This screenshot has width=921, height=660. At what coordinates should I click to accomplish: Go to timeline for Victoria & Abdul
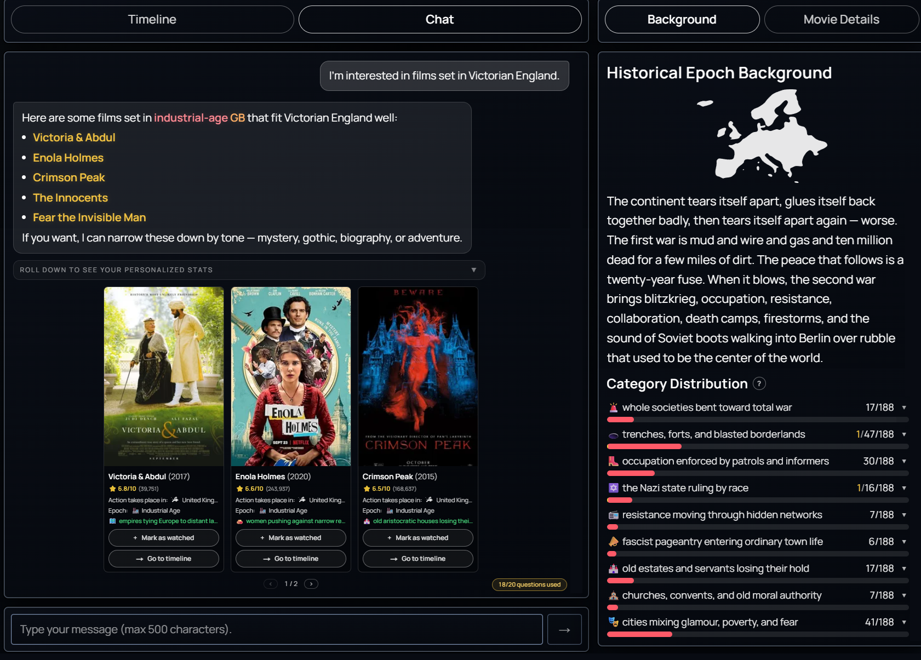pyautogui.click(x=164, y=559)
